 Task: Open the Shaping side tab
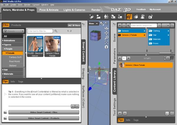(83, 74)
